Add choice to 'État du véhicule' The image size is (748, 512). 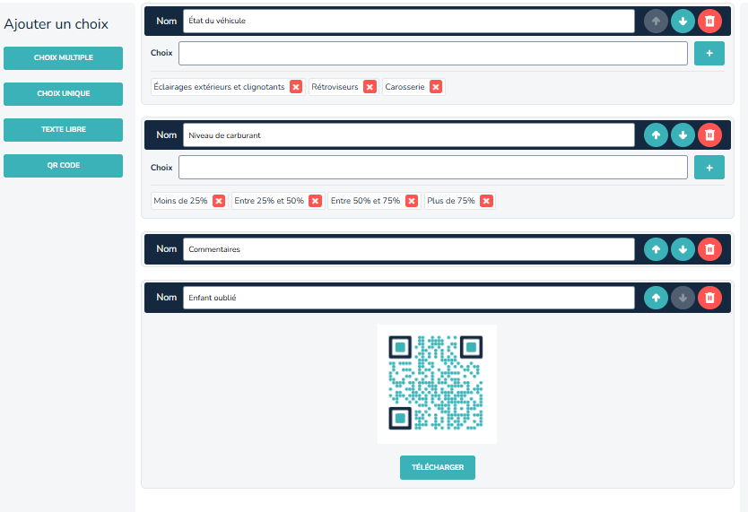pyautogui.click(x=709, y=54)
